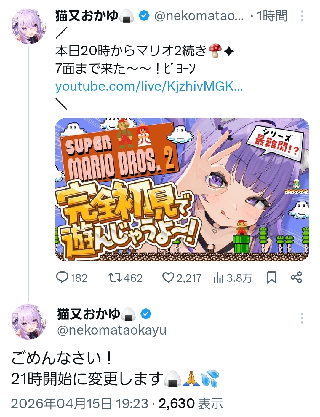
Task: Click the verified badge in the reply tweet
Action: click(x=146, y=314)
